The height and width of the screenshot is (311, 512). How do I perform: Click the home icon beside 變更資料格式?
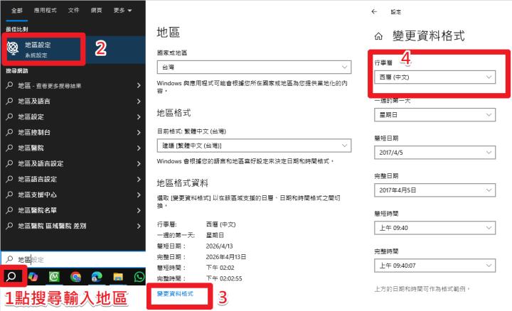coord(378,36)
